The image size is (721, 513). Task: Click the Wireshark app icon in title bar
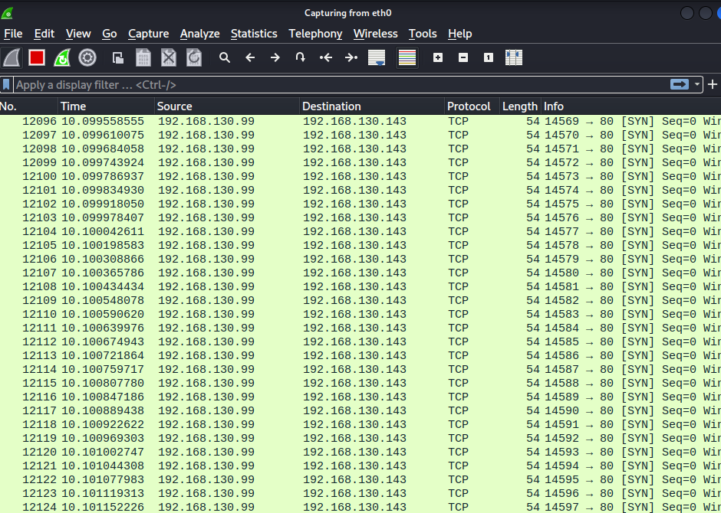click(8, 13)
